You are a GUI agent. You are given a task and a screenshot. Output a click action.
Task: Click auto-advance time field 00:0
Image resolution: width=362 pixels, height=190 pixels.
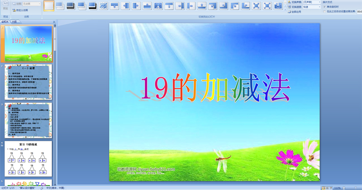pyautogui.click(x=359, y=12)
